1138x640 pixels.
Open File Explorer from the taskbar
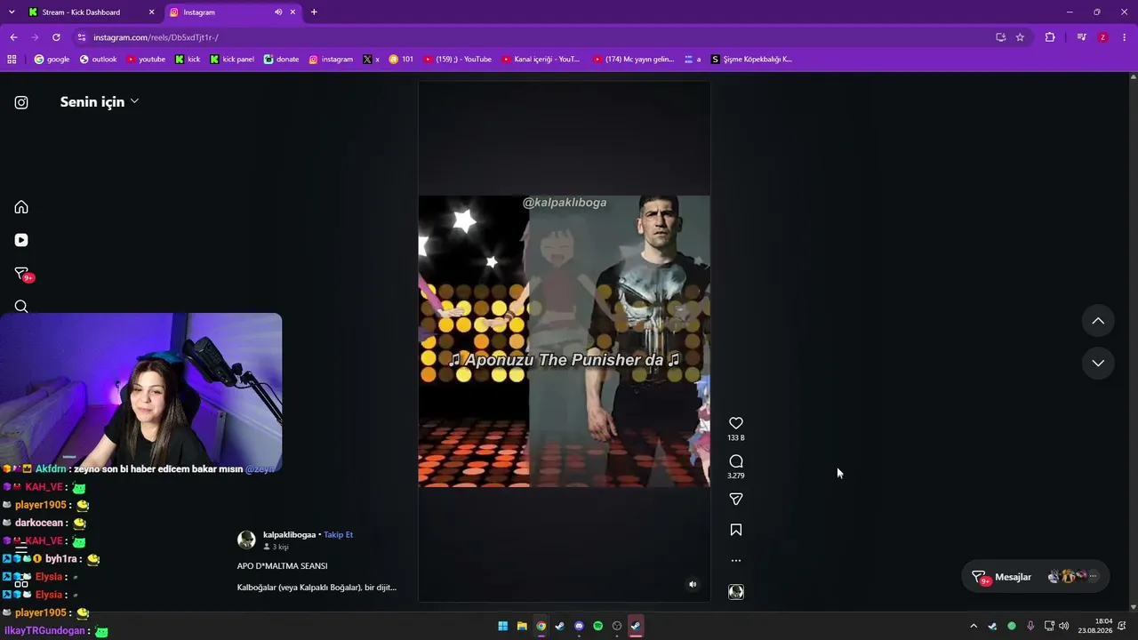pyautogui.click(x=522, y=626)
